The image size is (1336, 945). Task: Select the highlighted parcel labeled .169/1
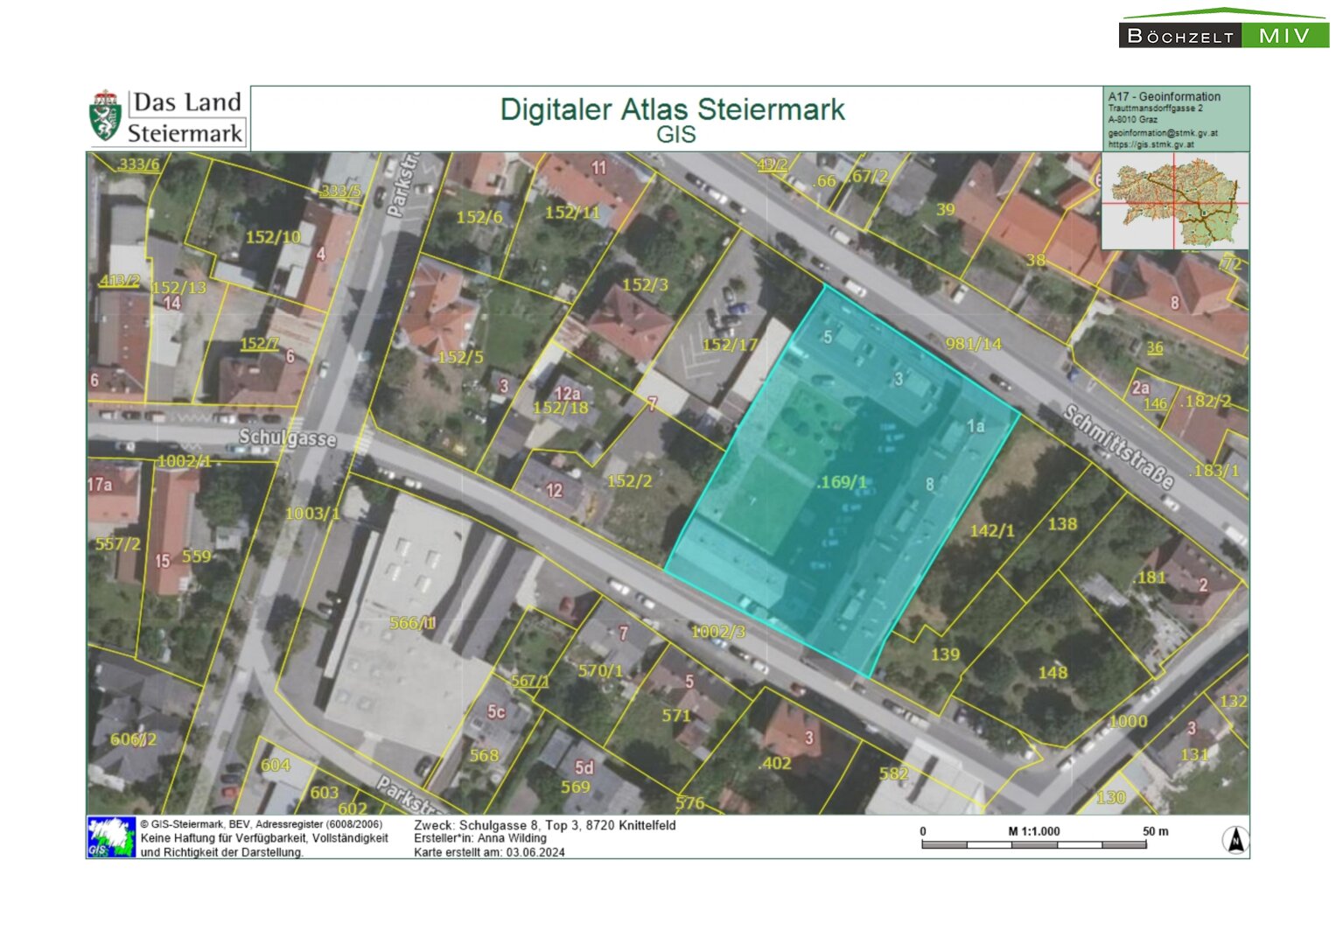tap(842, 482)
